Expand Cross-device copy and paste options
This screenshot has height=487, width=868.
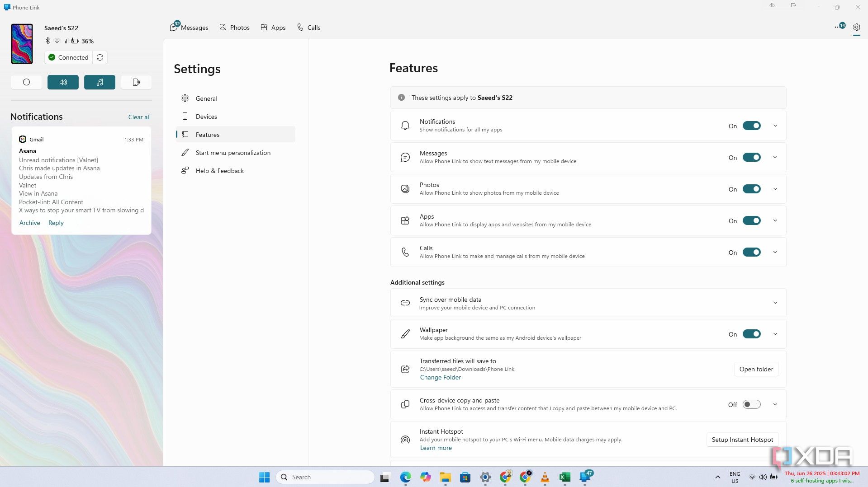[x=775, y=405]
